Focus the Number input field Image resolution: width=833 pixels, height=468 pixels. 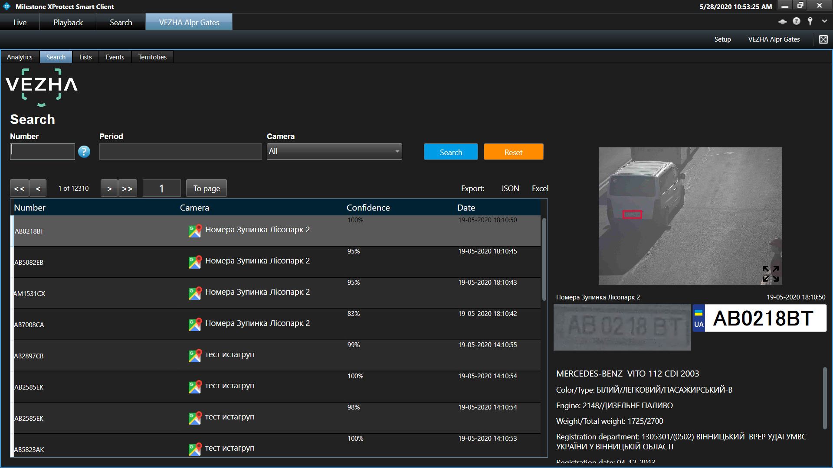coord(43,152)
